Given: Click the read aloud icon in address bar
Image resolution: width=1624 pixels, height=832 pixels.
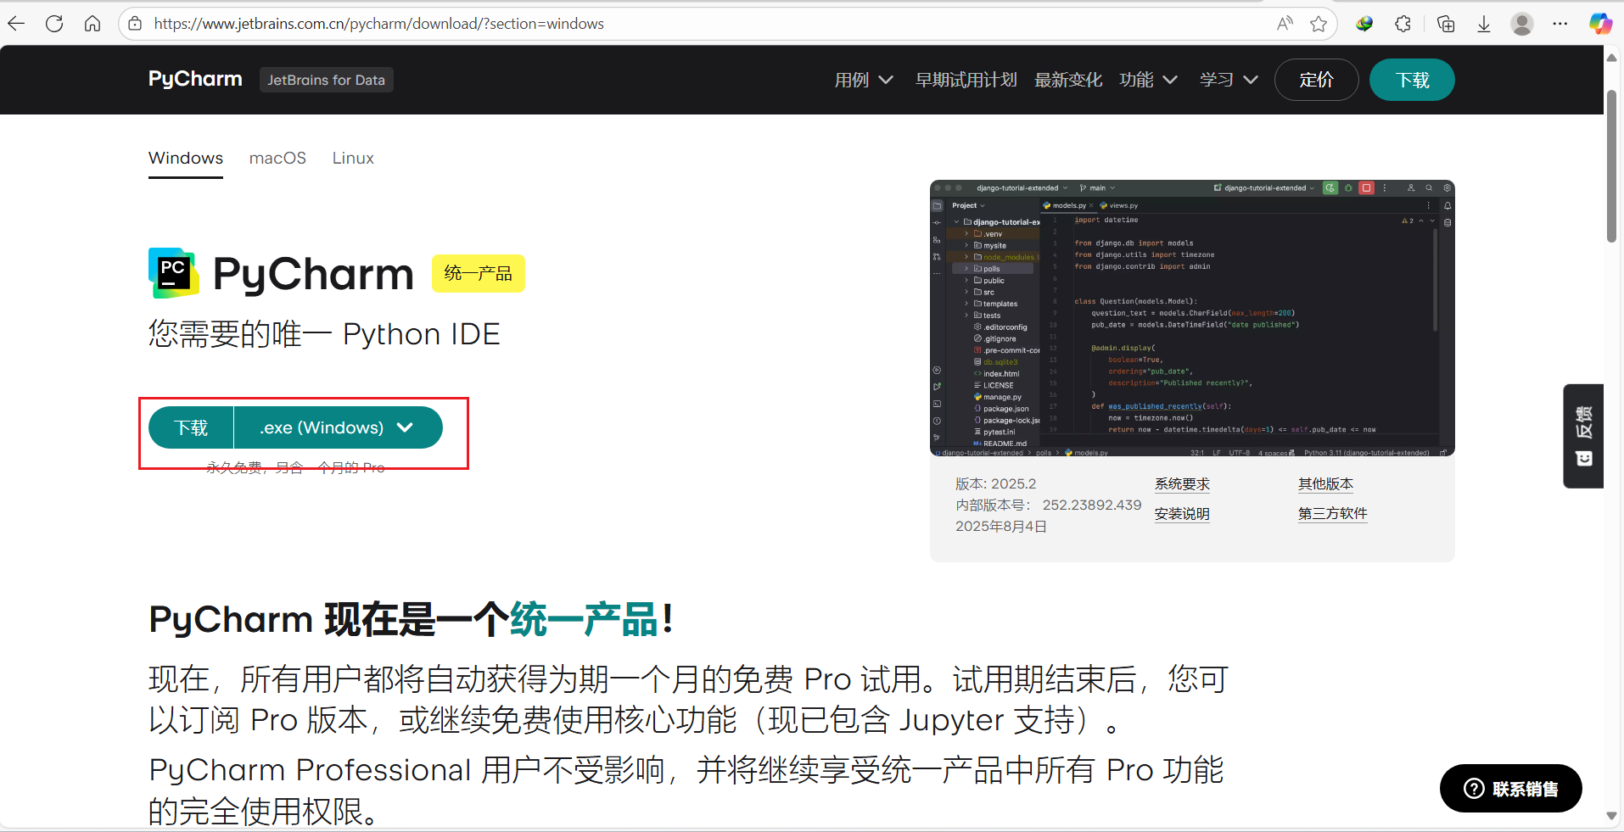Looking at the screenshot, I should 1285,24.
